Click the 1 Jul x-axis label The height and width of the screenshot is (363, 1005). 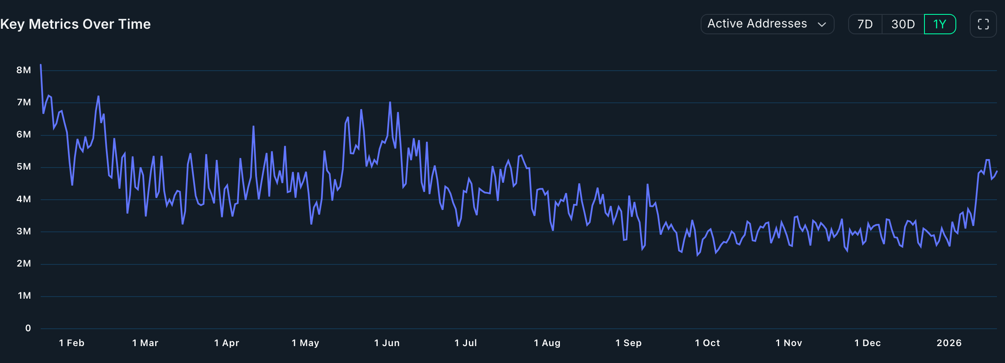point(466,343)
